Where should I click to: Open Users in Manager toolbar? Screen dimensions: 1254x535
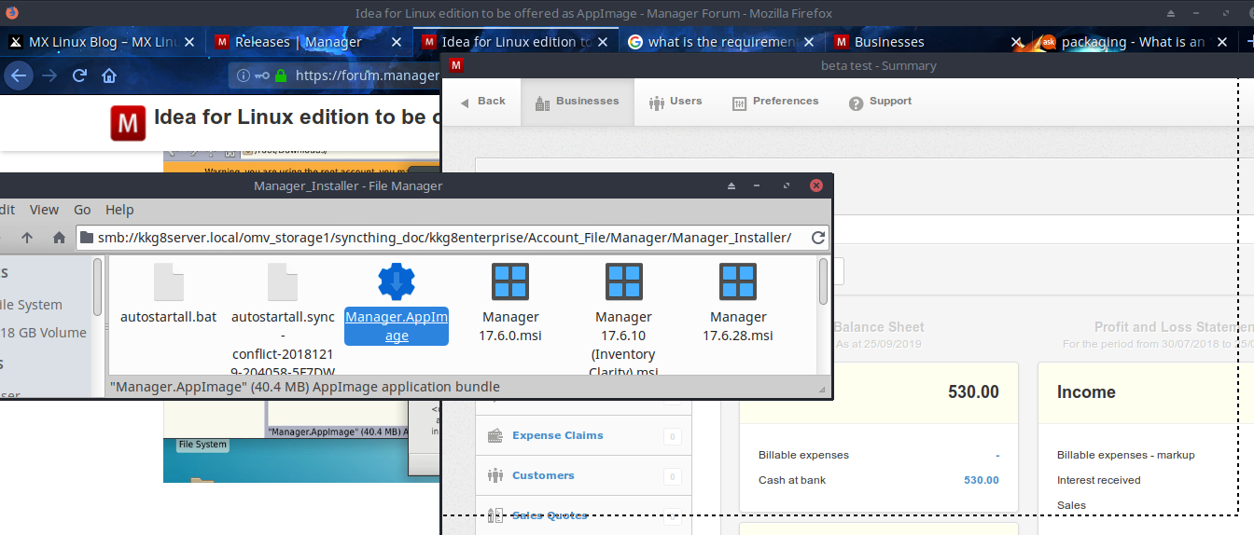point(675,102)
